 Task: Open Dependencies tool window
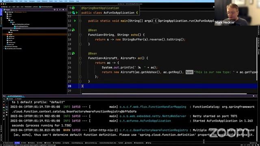[139, 143]
